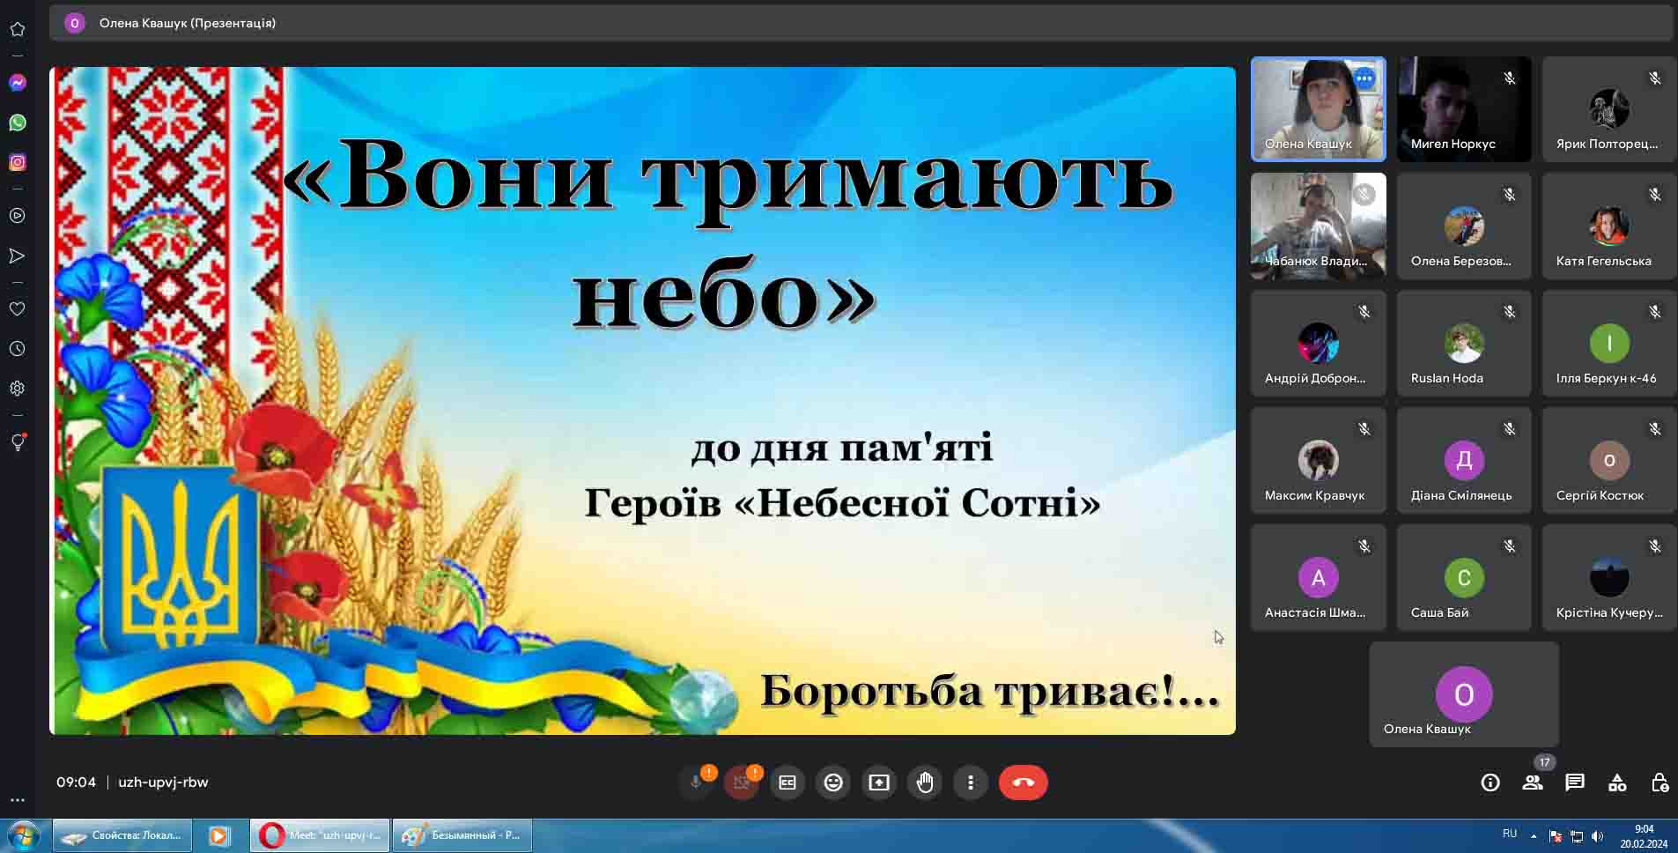Viewport: 1678px width, 853px height.
Task: Open media player taskbar icon
Action: coord(219,835)
